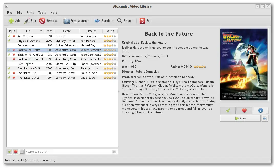Screen dimensions: 276x168
Task: Select The Naked Gun 2 row
Action: click(62, 78)
